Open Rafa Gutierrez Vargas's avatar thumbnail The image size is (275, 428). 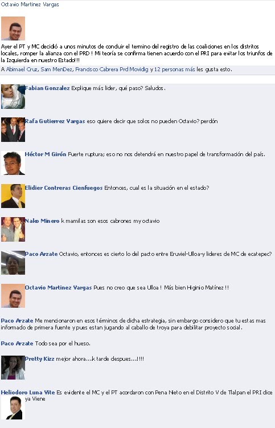[x=13, y=130]
